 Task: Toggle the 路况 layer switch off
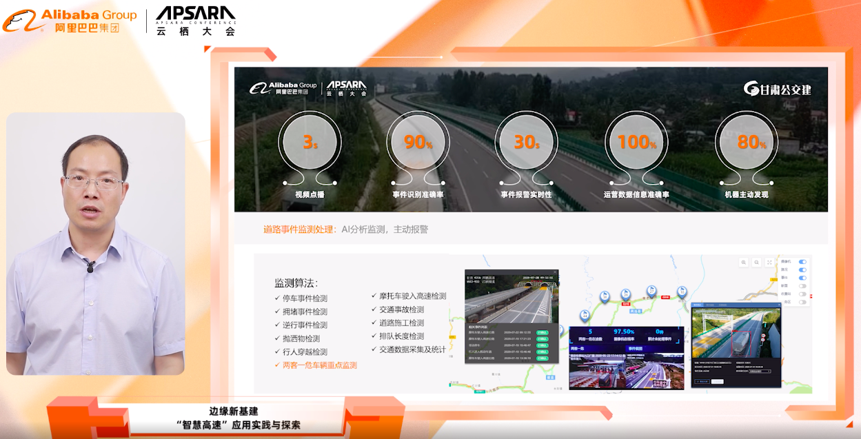pos(802,269)
